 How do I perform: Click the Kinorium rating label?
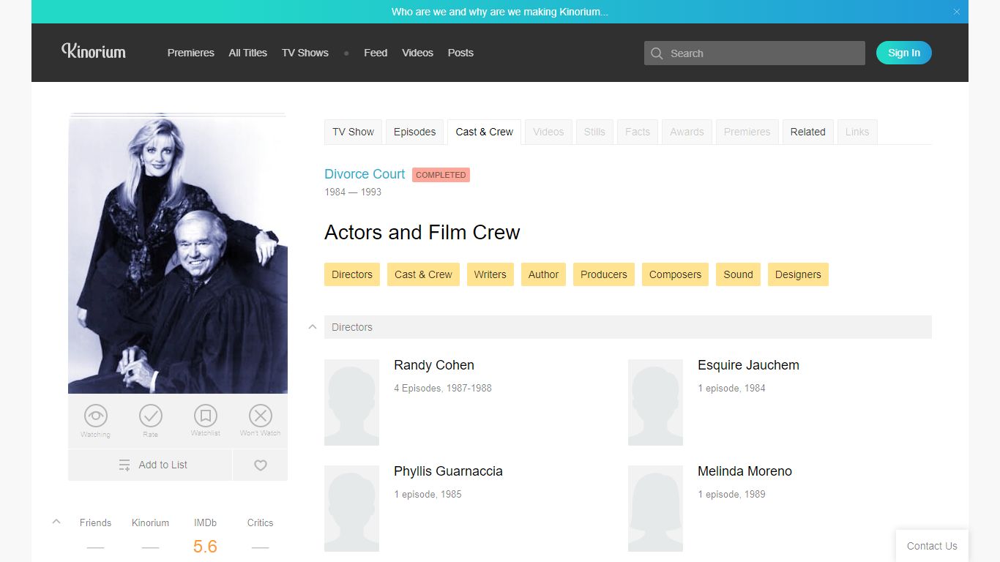[x=150, y=522]
